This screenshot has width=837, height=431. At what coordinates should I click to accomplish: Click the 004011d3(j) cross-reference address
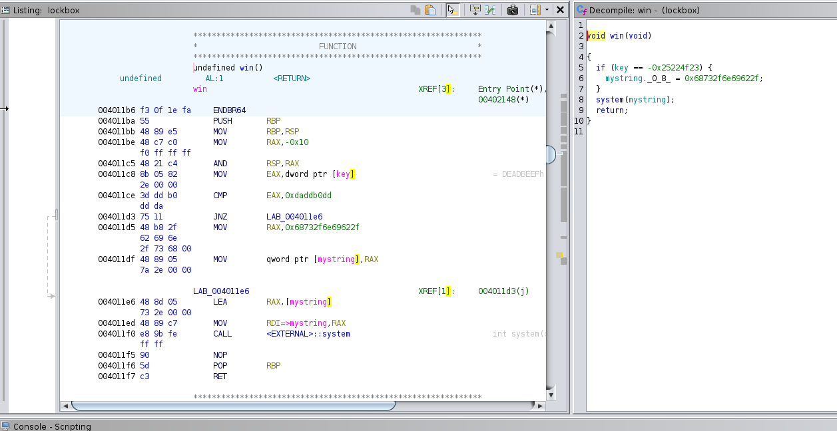[503, 291]
